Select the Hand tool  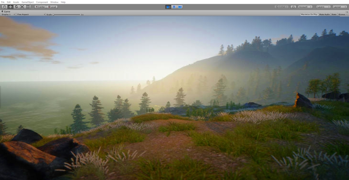coord(5,7)
